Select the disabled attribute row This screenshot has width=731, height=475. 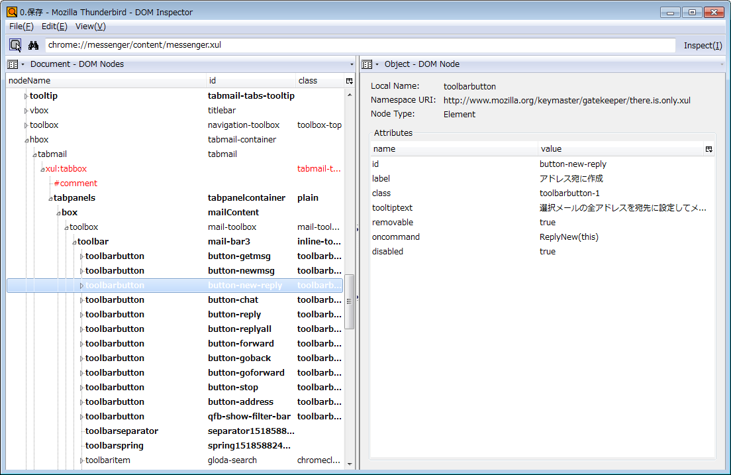pos(542,252)
